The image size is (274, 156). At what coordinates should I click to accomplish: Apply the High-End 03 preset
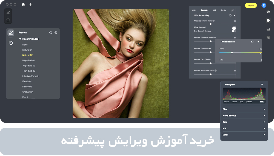tap(29, 71)
